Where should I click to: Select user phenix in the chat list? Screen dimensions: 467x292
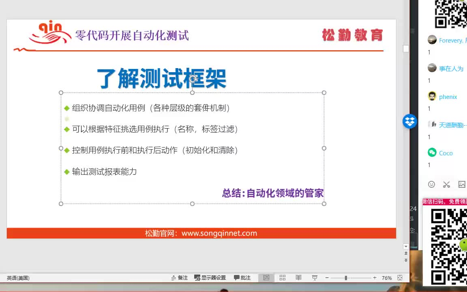click(x=448, y=97)
